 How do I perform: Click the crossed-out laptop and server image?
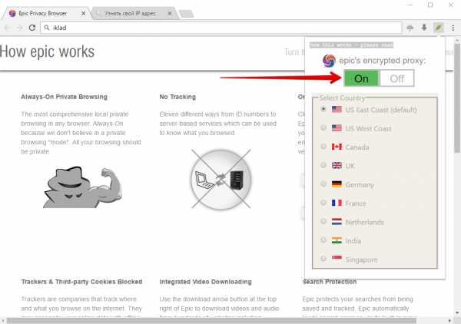coord(221,179)
